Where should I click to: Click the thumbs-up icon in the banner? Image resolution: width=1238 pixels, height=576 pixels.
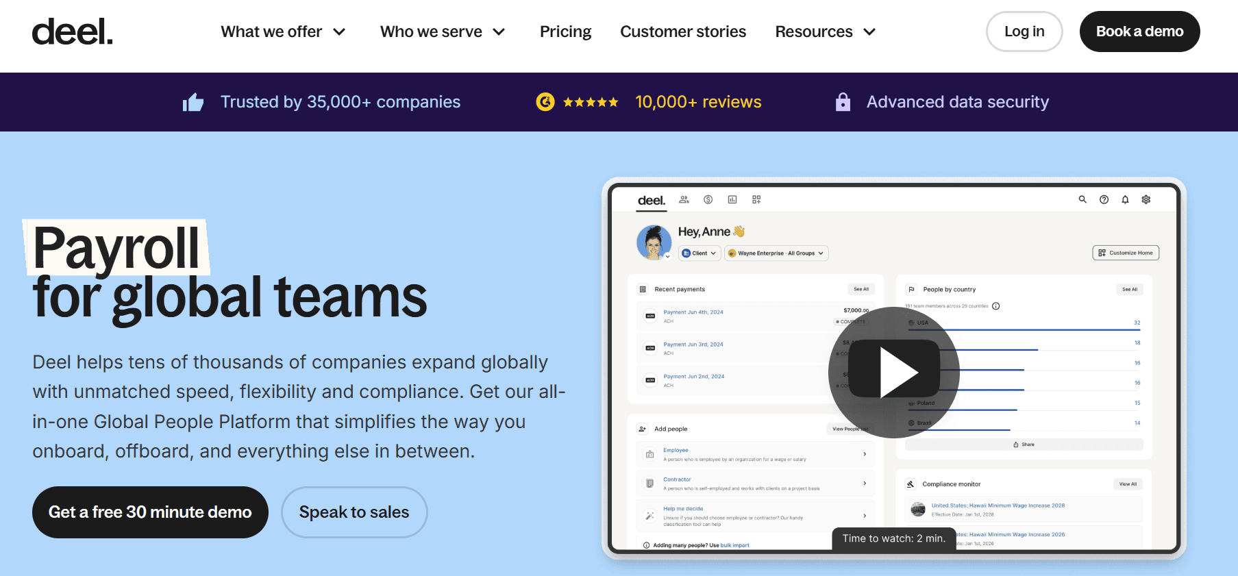click(193, 102)
